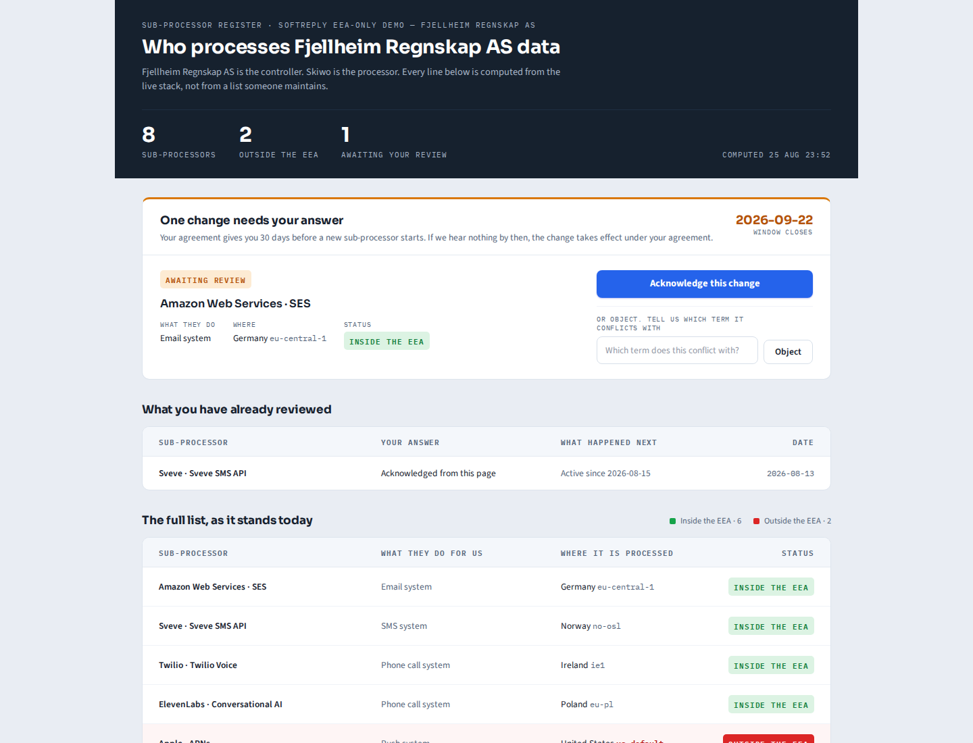Click the Outside the EEA · 2 legend
Screen dimensions: 973x743
coord(792,521)
